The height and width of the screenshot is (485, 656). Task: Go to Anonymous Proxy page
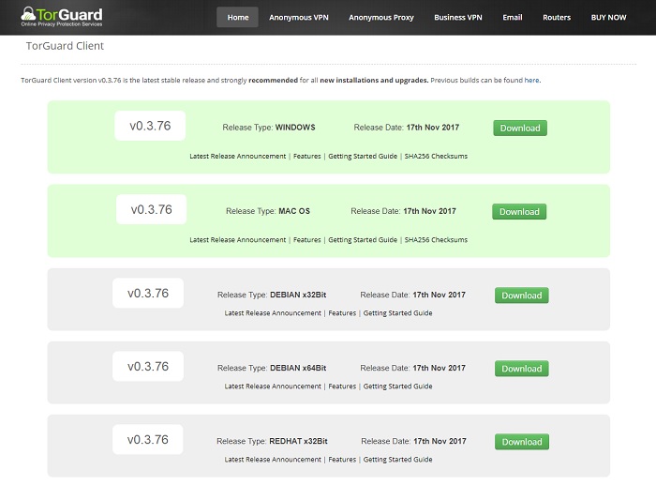point(381,17)
